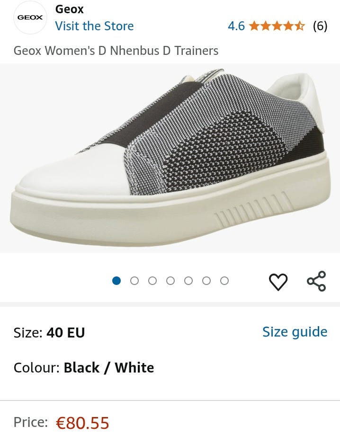Add item to wishlist heart icon
This screenshot has width=340, height=435.
click(x=278, y=282)
